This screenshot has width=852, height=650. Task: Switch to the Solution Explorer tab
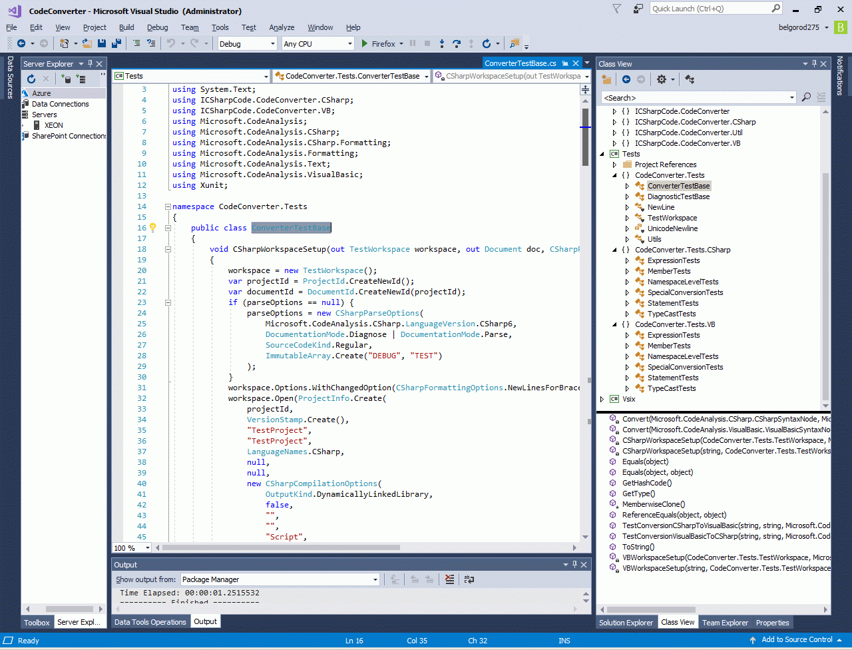[626, 623]
